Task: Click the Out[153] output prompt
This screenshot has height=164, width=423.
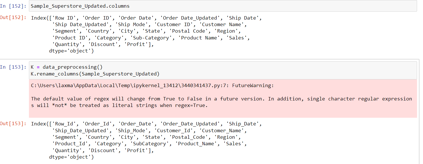Action: pyautogui.click(x=13, y=124)
